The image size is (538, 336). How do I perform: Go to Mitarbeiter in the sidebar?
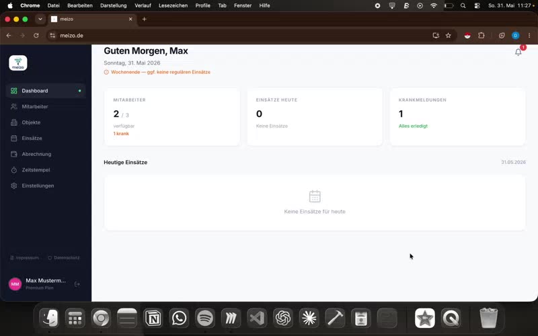point(46,107)
